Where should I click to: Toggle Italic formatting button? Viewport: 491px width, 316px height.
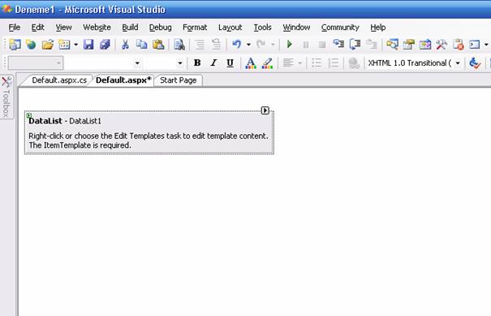point(213,63)
